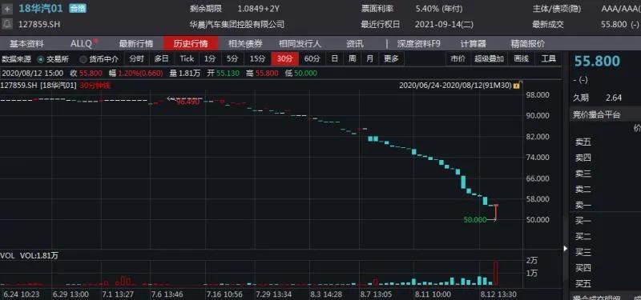This screenshot has height=300, width=641.
Task: Switch to monthly 月 candles
Action: click(x=370, y=58)
